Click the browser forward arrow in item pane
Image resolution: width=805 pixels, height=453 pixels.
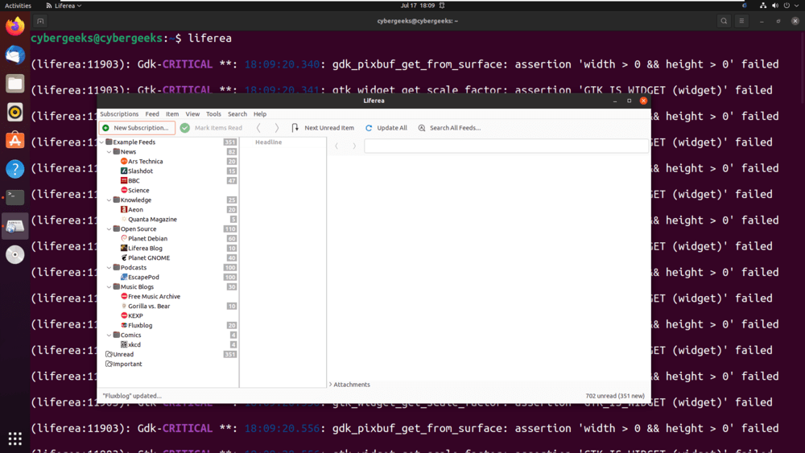[x=354, y=146]
